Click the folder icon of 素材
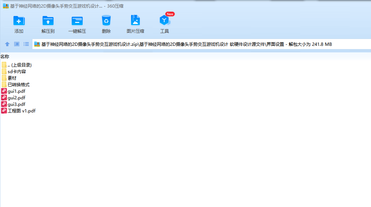 [4, 78]
